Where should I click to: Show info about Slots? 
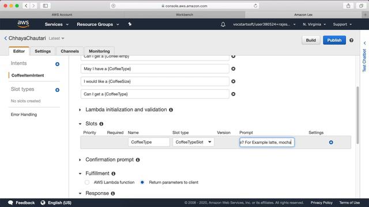click(x=101, y=124)
